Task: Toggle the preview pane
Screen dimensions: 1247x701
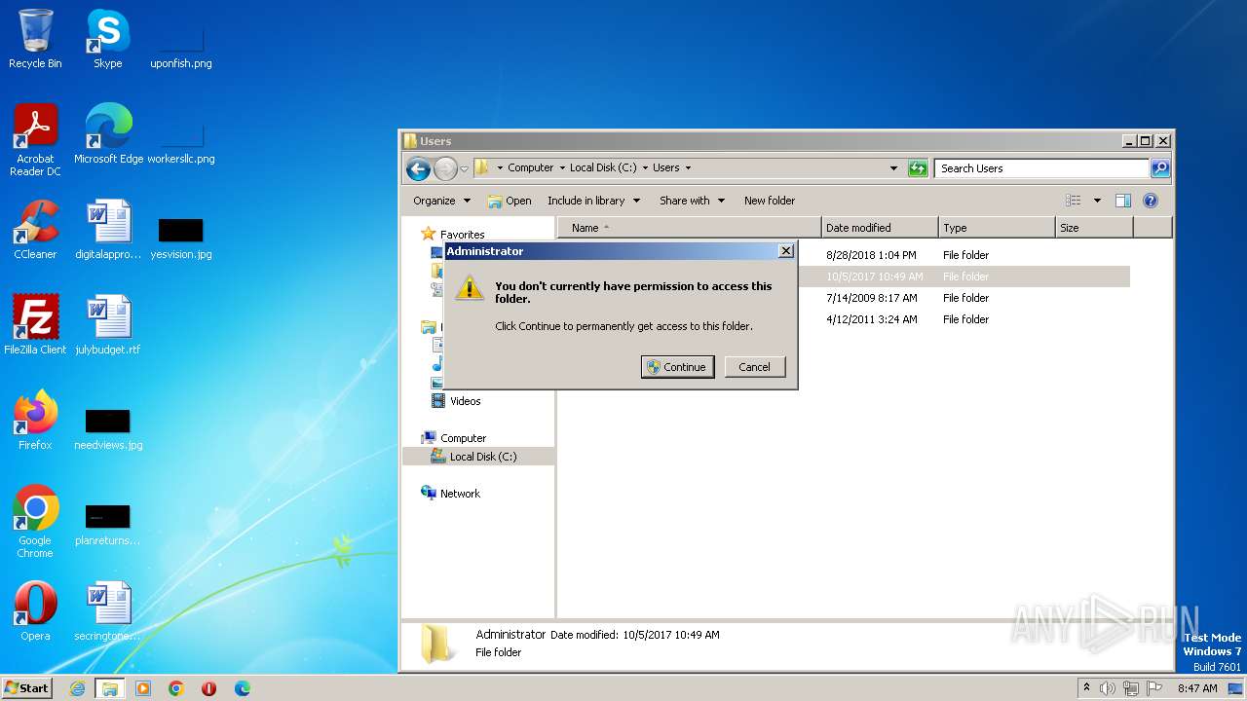Action: pyautogui.click(x=1123, y=201)
